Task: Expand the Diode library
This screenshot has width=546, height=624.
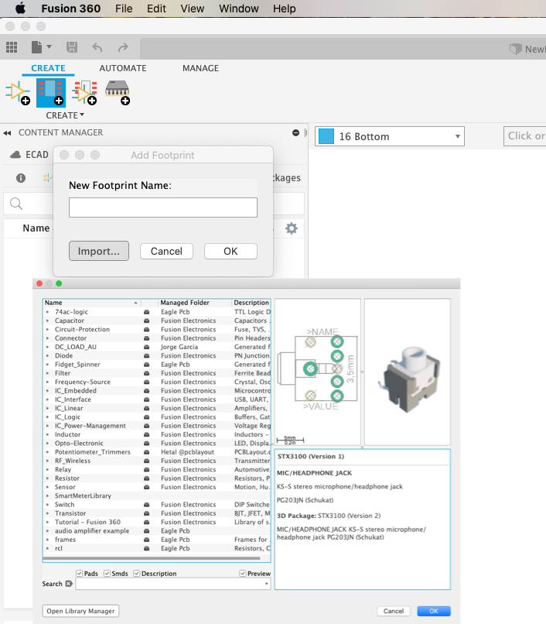Action: click(48, 356)
